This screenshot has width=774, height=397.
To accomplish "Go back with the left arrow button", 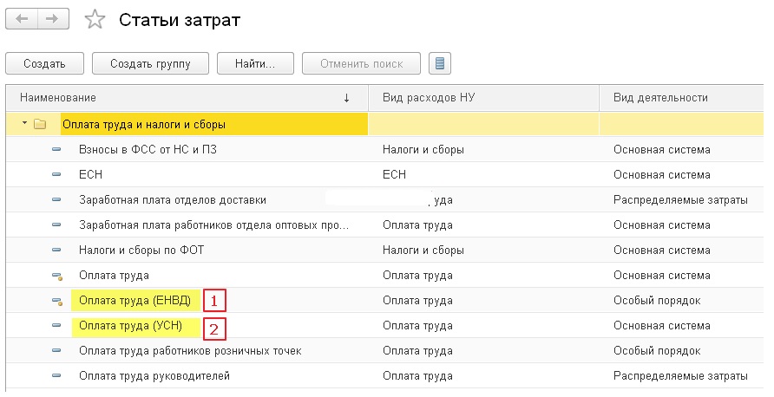I will pos(22,19).
